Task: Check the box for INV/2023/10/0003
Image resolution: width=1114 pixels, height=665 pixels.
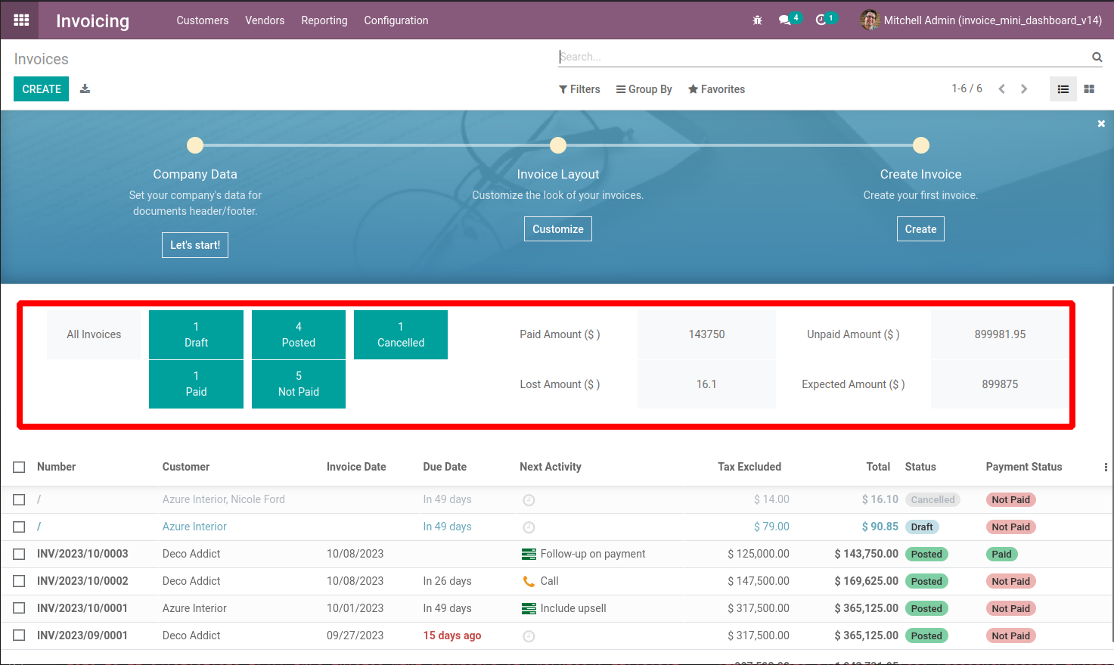Action: 19,555
